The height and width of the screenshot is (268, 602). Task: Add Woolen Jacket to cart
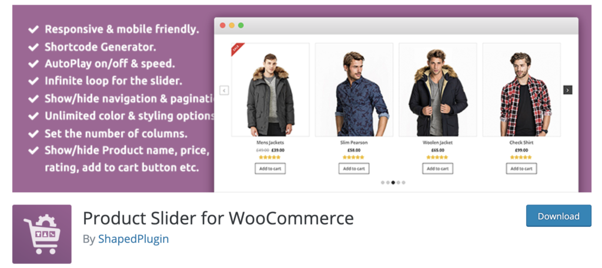coord(437,169)
